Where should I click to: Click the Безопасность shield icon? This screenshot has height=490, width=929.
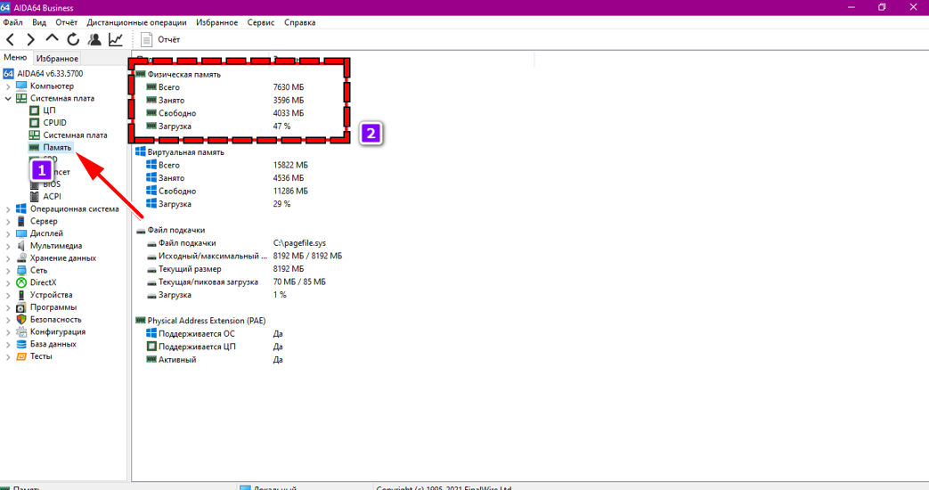click(x=21, y=319)
